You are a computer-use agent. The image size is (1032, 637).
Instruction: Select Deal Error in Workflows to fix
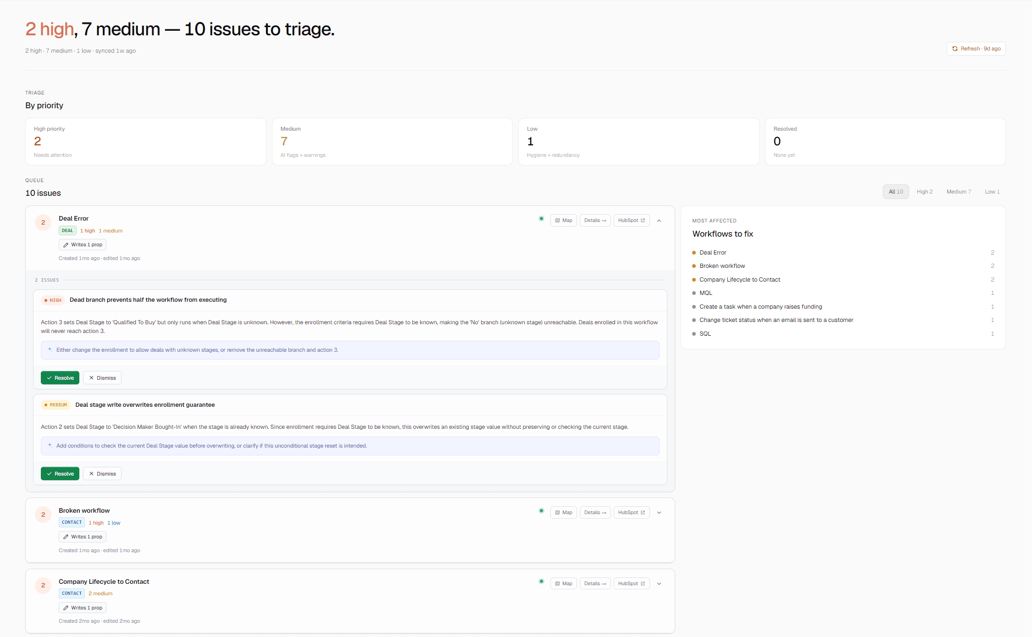point(843,253)
